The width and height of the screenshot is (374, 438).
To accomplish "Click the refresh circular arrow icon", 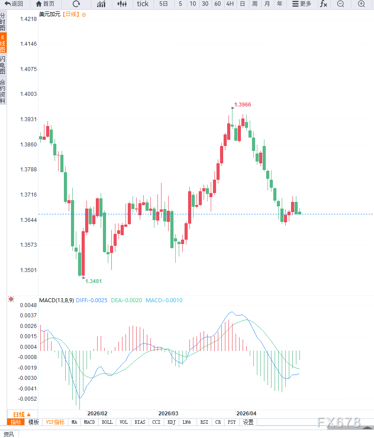I will [x=76, y=4].
